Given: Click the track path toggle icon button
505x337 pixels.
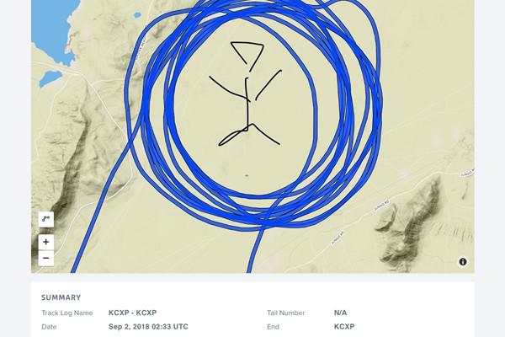Looking at the screenshot, I should point(46,219).
